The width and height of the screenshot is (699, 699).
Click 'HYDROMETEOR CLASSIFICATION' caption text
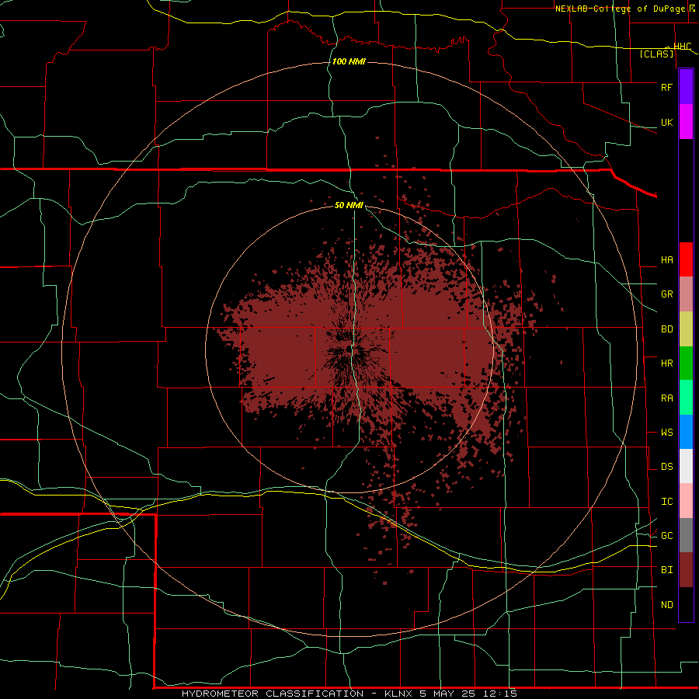[x=273, y=694]
